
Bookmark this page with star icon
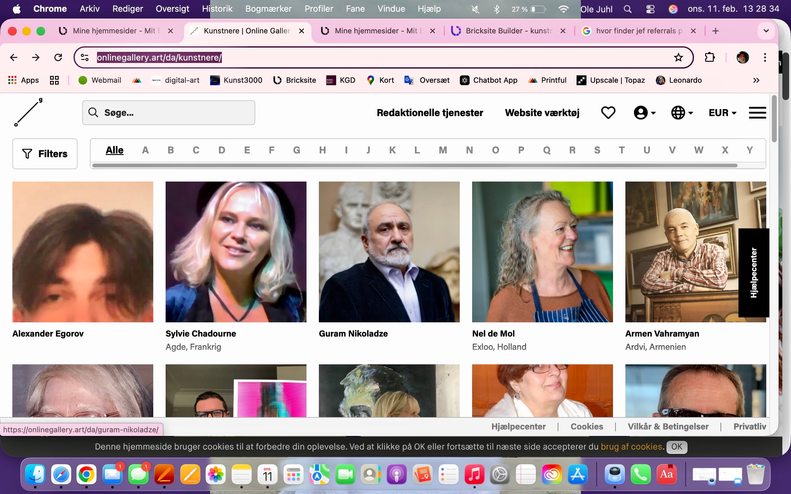[x=678, y=57]
